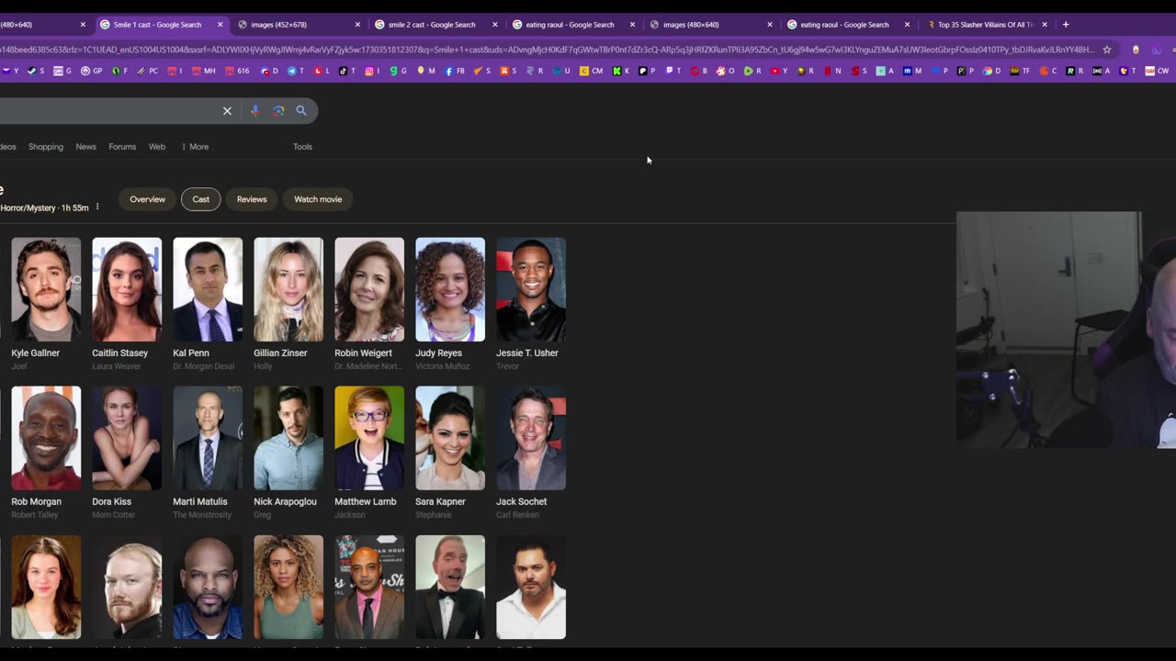
Task: Select the Shopping search filter
Action: point(45,147)
